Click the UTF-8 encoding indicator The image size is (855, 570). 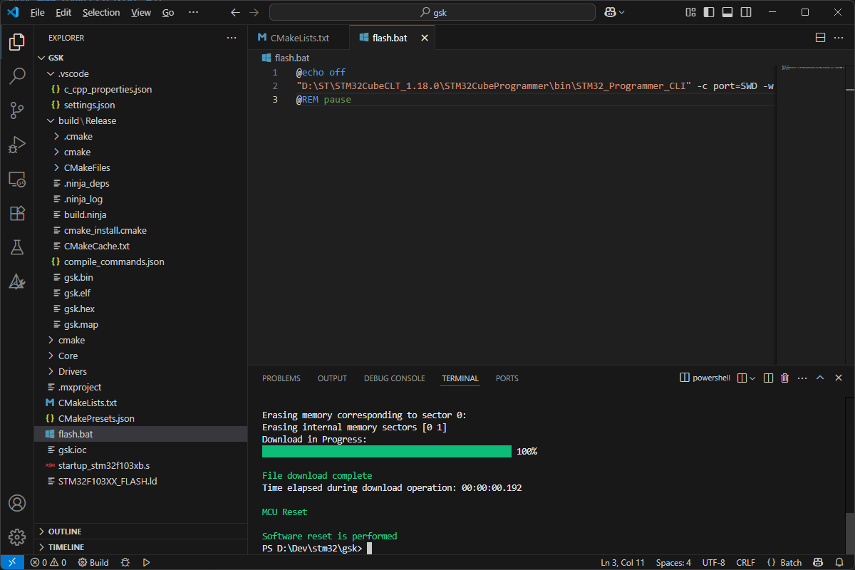(714, 562)
